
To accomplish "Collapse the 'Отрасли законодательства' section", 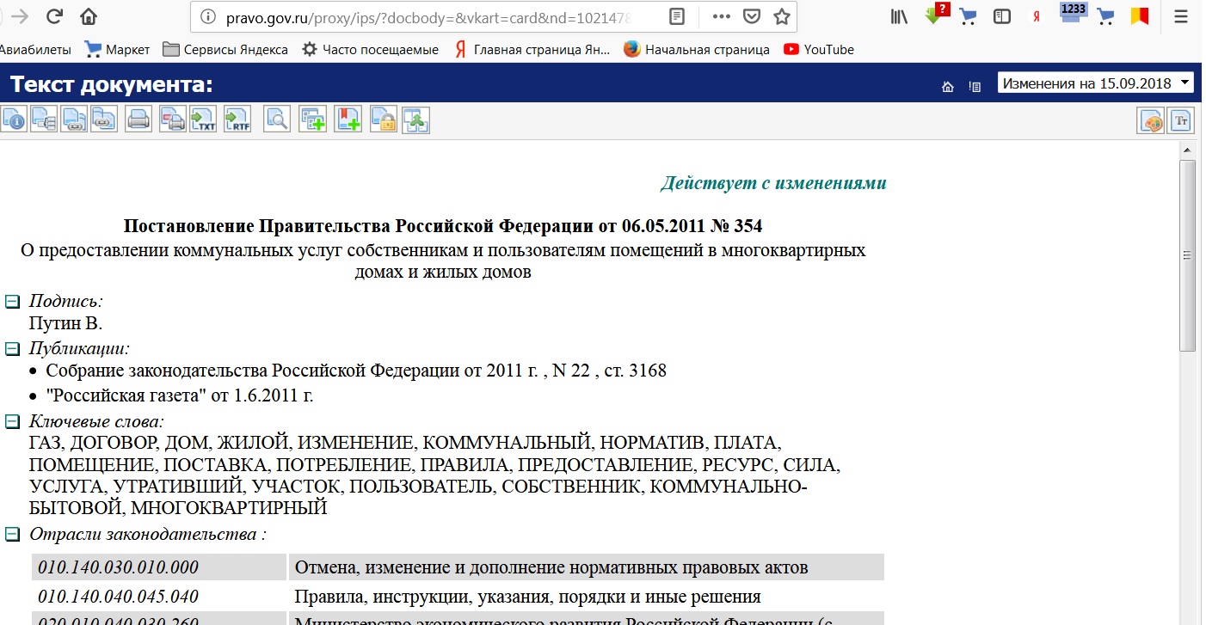I will (x=13, y=535).
